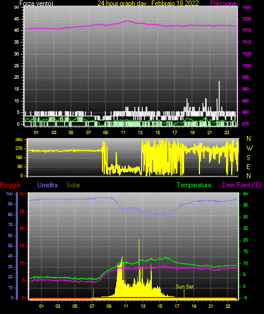
Task: Click the tallest wind gust spike near hour 22
Action: [219, 81]
